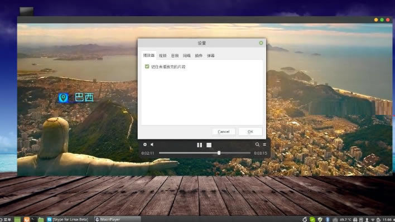
Task: Open the playlist menu icon in player
Action: pos(264,144)
